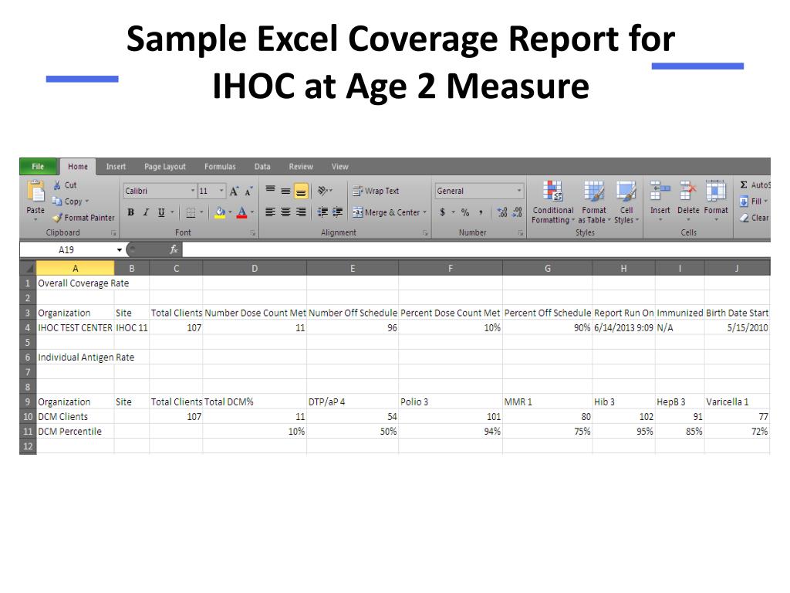Toggle Wrap Text for cells
790x593 pixels.
click(376, 191)
